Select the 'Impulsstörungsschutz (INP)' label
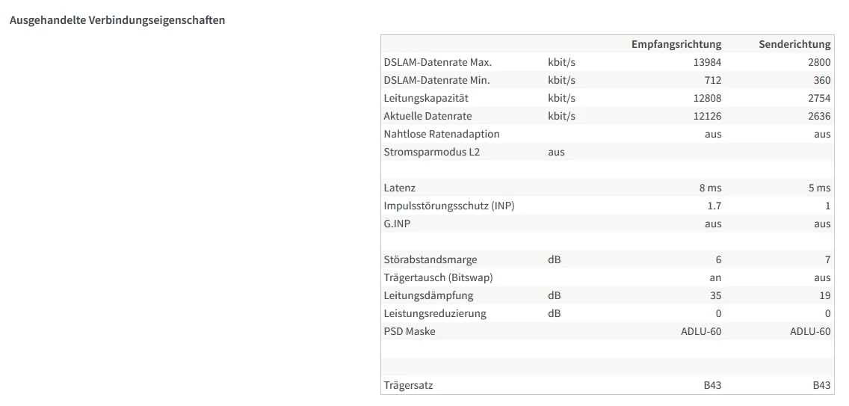This screenshot has width=849, height=406. (448, 206)
